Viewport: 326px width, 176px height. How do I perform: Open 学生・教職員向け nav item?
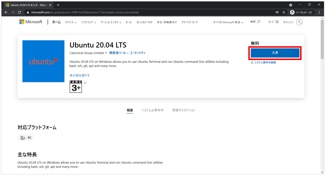pos(167,22)
